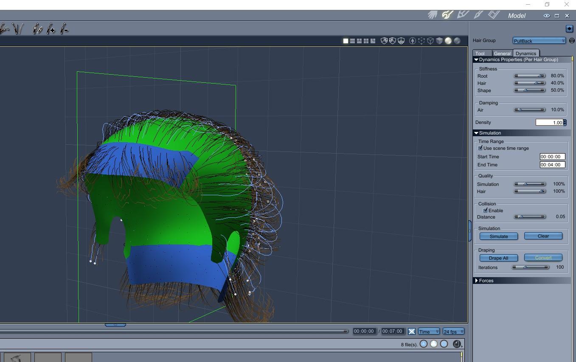Adjust collision Distance slider
Viewport: 576px width, 362px height.
530,216
